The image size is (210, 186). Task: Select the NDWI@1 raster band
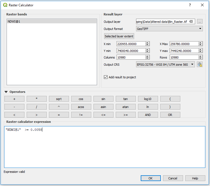click(52, 21)
